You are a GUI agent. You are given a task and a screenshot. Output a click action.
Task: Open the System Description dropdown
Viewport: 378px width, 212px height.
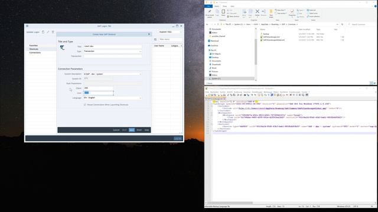[140, 74]
